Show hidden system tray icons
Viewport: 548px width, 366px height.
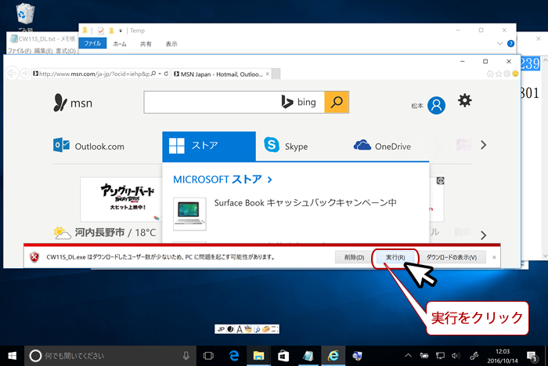pyautogui.click(x=408, y=356)
